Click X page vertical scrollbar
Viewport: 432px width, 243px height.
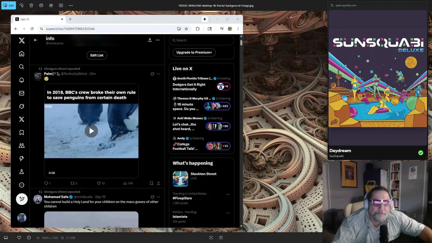tap(241, 43)
